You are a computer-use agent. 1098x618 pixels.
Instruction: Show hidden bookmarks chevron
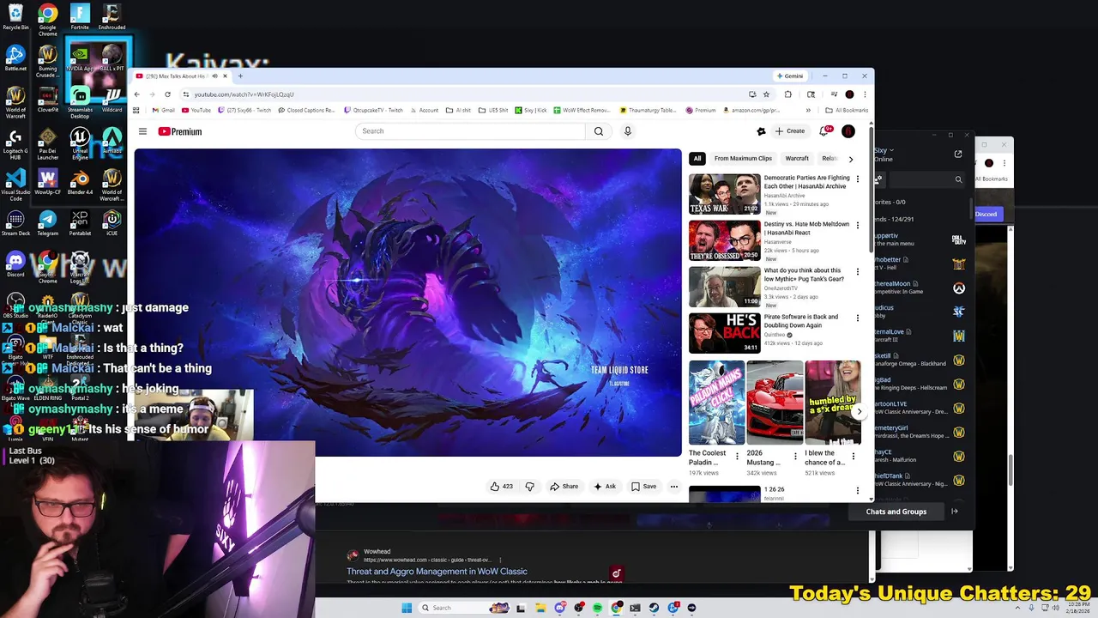tap(808, 110)
